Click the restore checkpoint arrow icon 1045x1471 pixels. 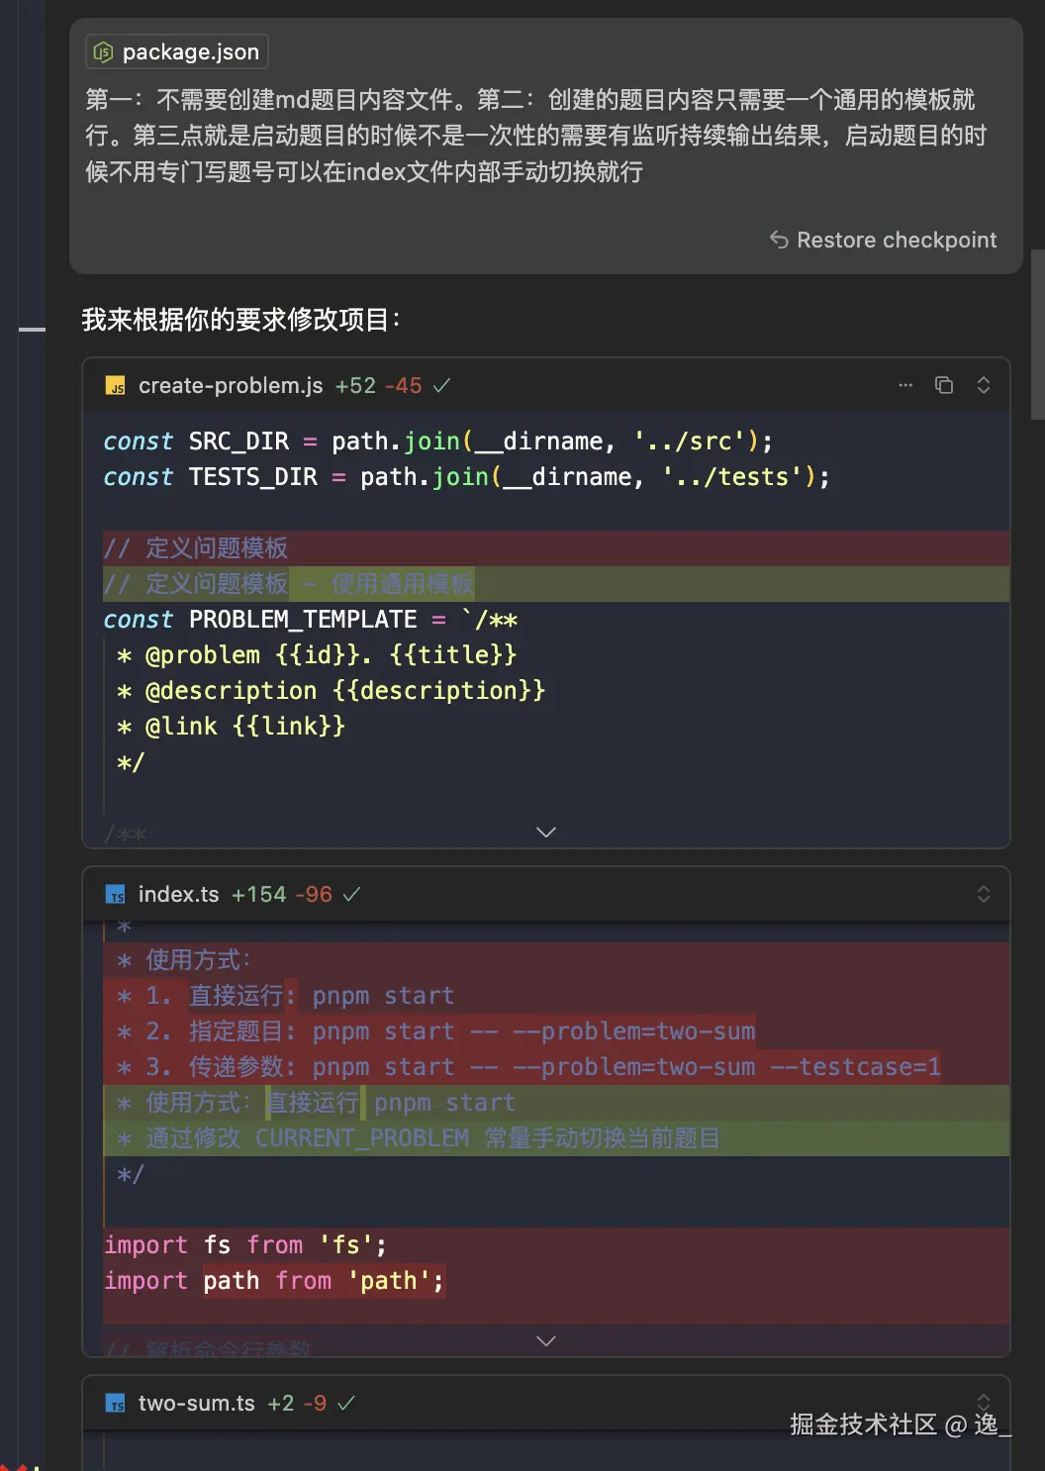(x=780, y=240)
